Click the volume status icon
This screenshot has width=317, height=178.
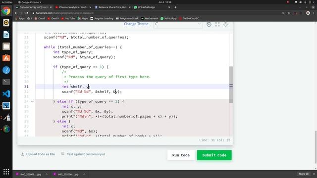click(x=301, y=2)
